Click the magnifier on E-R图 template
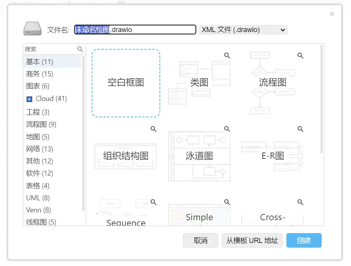The width and height of the screenshot is (351, 266). [300, 129]
